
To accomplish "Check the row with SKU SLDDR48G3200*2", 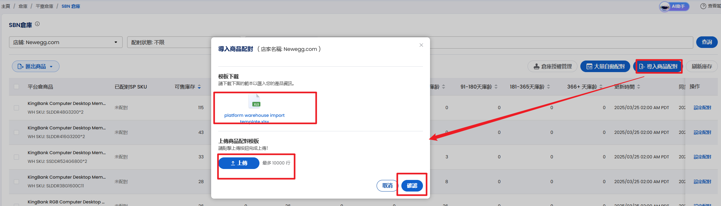I will 16,108.
